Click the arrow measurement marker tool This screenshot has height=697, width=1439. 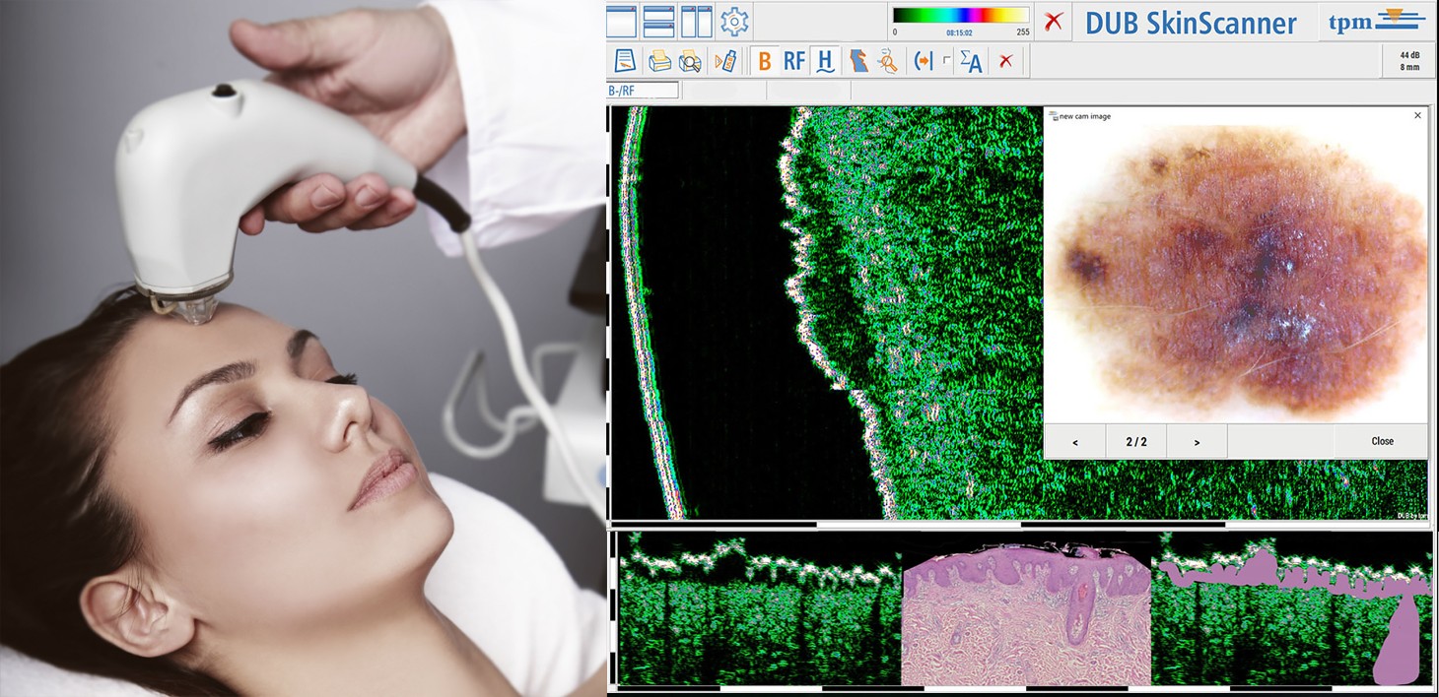point(923,61)
